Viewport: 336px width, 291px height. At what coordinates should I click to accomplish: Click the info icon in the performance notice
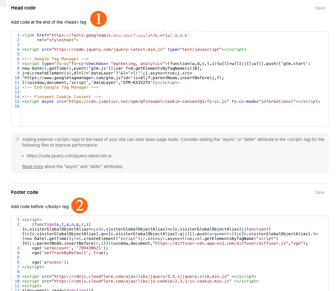click(x=18, y=139)
